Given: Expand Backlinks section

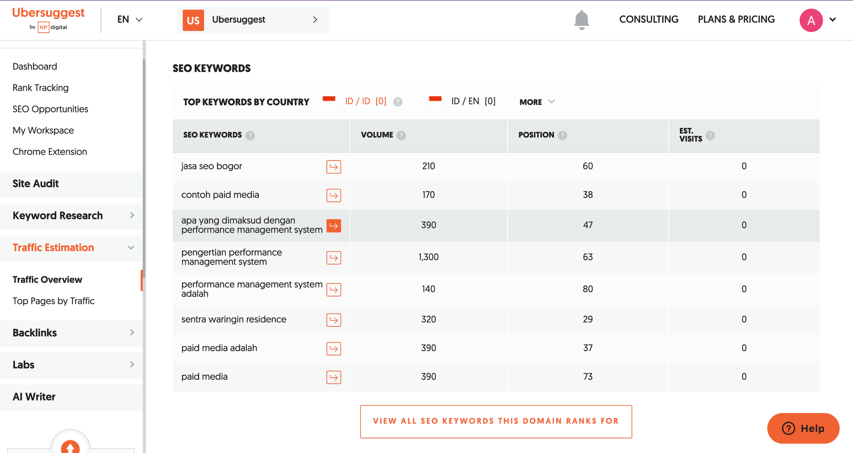Looking at the screenshot, I should [x=71, y=333].
